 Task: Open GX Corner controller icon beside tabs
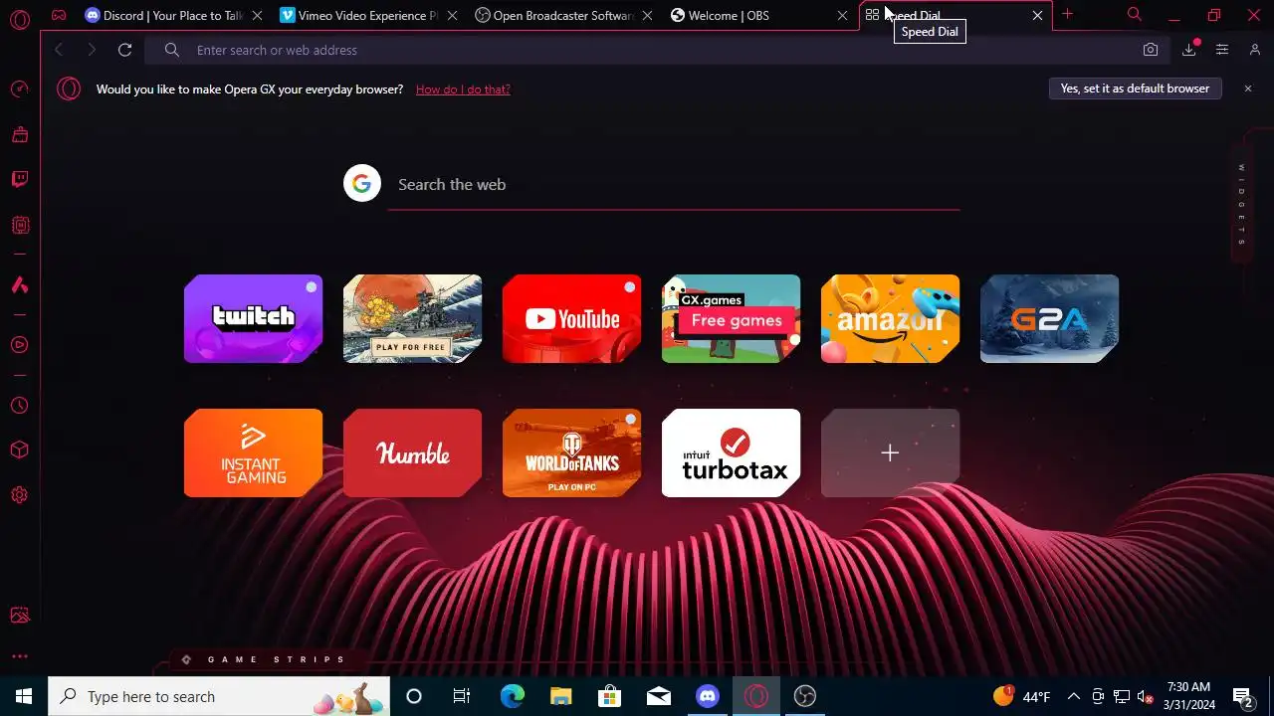(59, 15)
